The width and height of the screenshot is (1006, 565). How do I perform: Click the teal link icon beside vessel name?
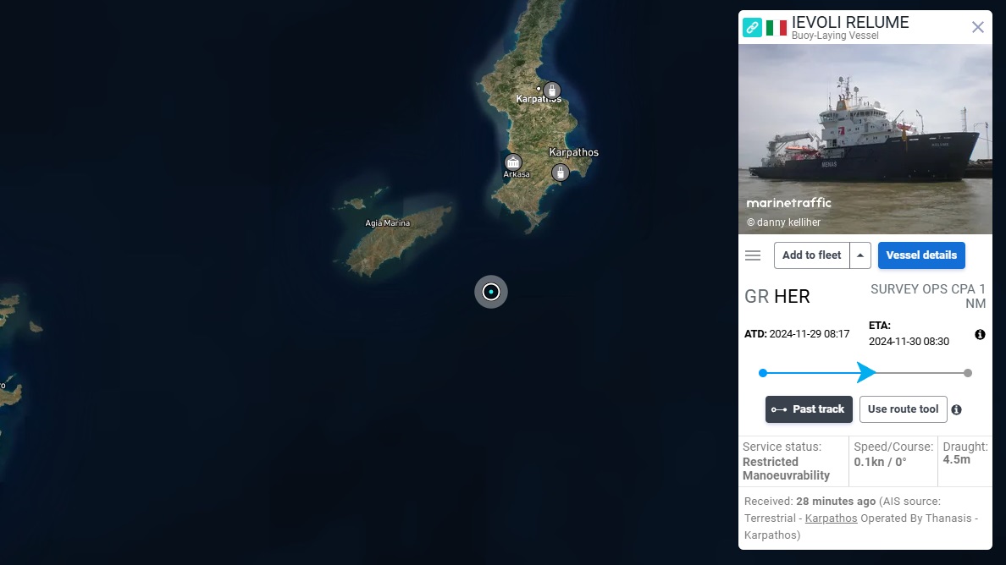(752, 28)
